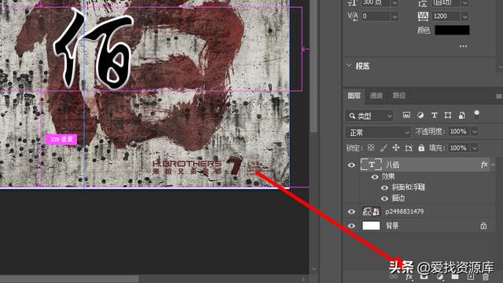This screenshot has height=283, width=503.
Task: Switch to the 路径 paths tab
Action: pos(399,96)
